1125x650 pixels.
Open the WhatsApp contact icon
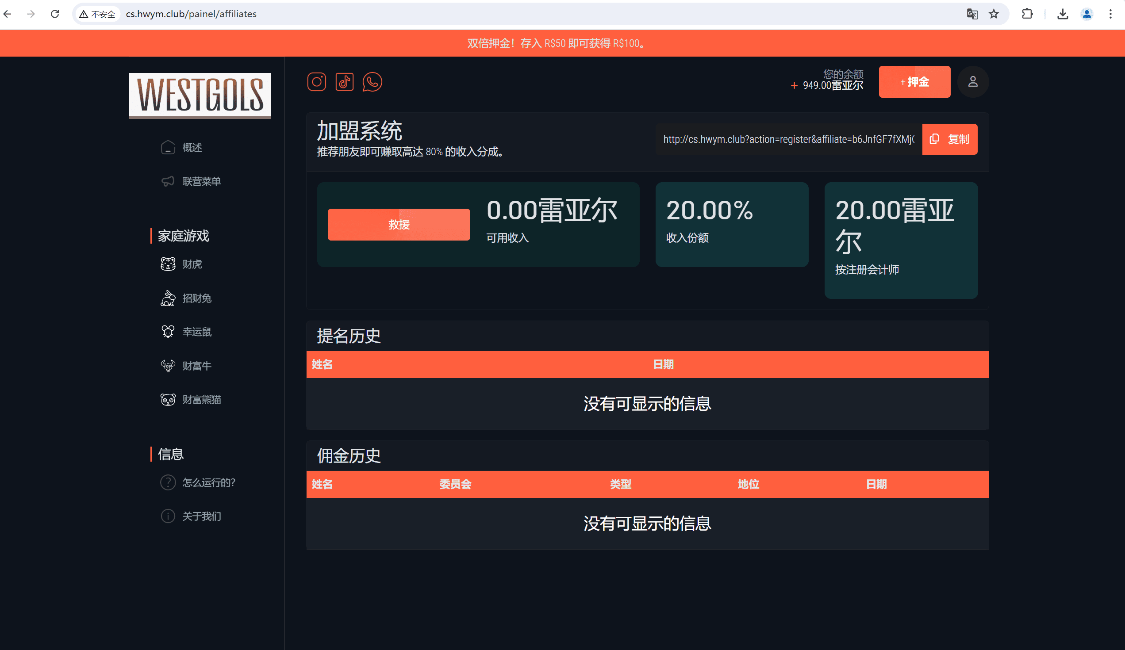(372, 82)
